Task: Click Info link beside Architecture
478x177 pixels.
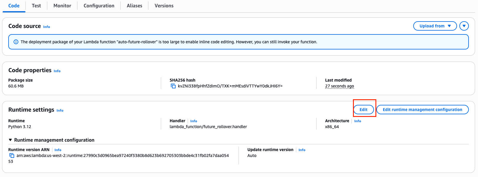Action: point(357,121)
